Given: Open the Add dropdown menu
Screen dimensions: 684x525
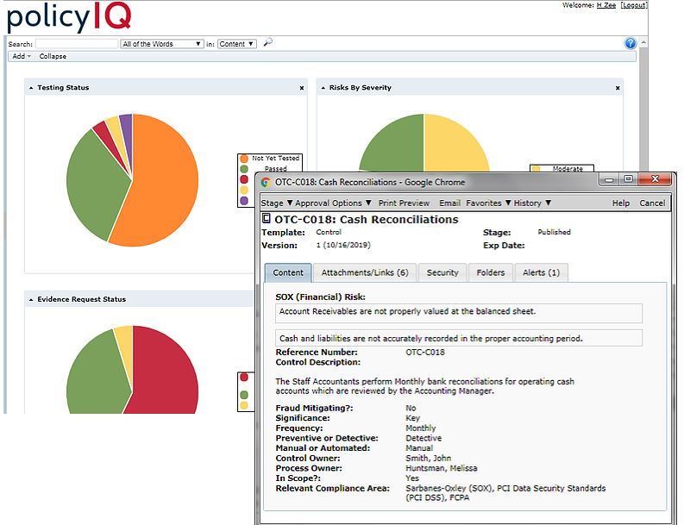Looking at the screenshot, I should (x=22, y=56).
